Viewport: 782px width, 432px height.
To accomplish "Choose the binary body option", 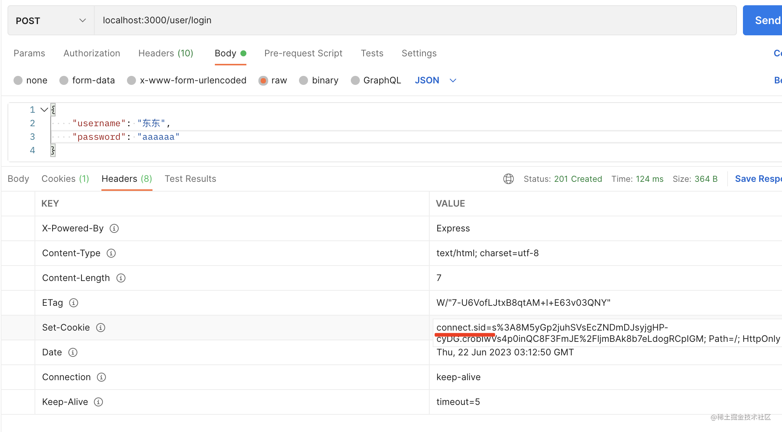I will pyautogui.click(x=303, y=80).
